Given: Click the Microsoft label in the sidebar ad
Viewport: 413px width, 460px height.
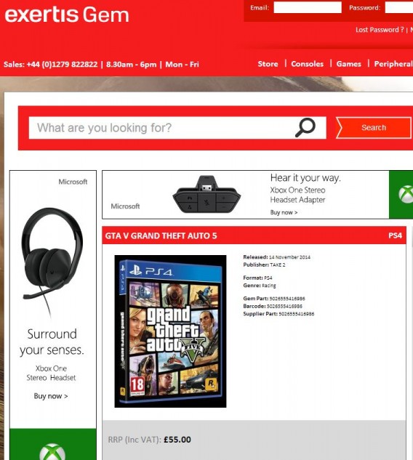Looking at the screenshot, I should (73, 182).
